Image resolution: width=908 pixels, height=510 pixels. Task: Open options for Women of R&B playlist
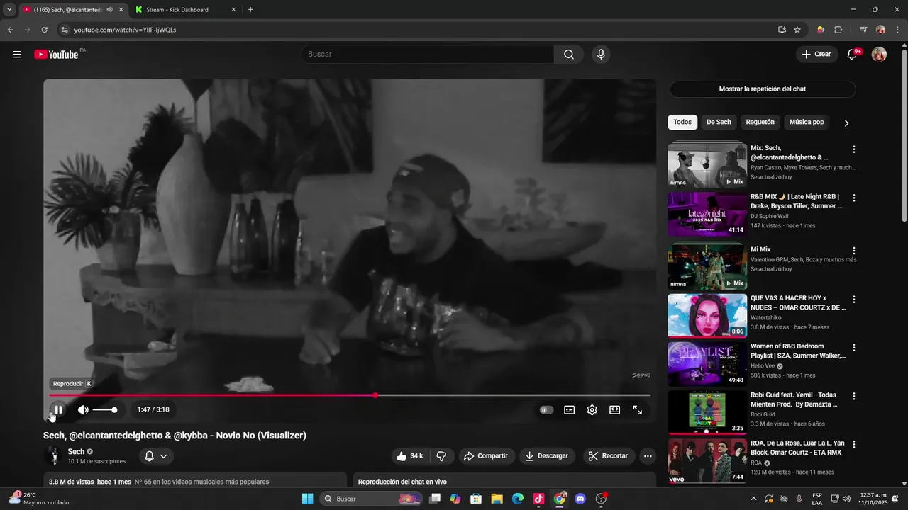point(854,348)
